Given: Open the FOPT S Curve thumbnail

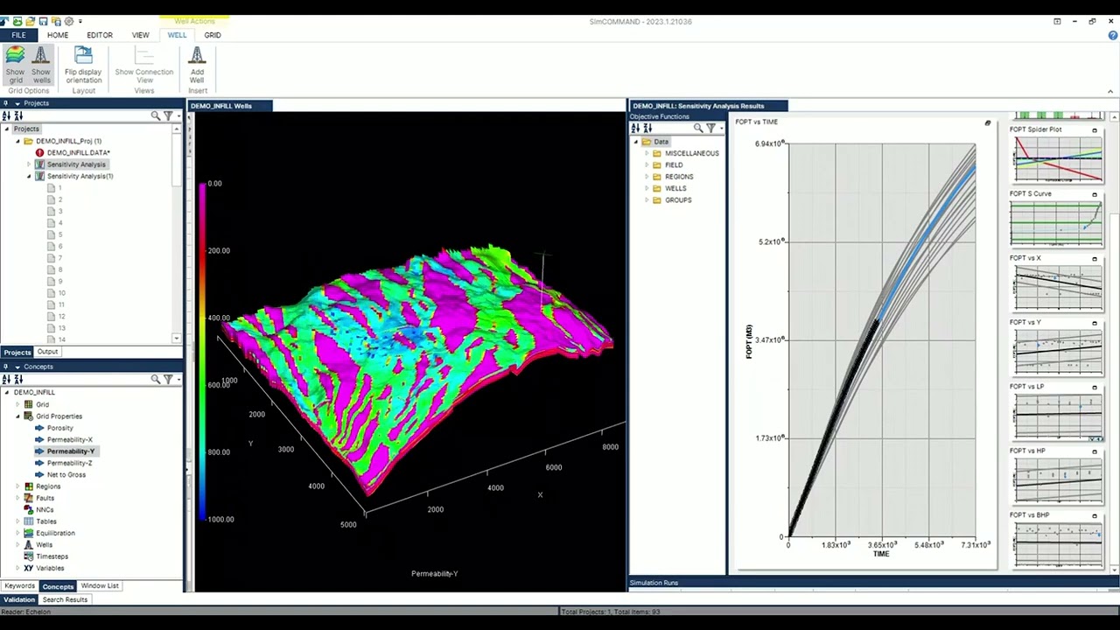Looking at the screenshot, I should pos(1057,224).
